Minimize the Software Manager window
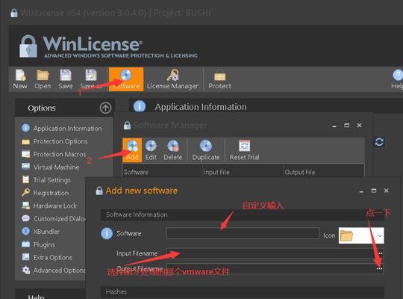This screenshot has width=403, height=299. pyautogui.click(x=334, y=126)
